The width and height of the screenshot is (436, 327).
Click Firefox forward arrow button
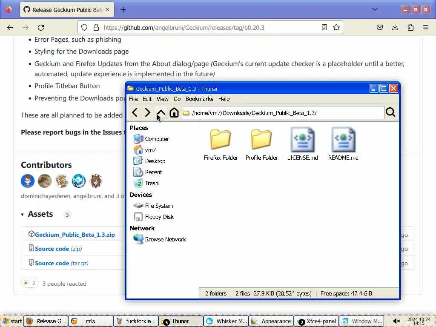coord(26,27)
